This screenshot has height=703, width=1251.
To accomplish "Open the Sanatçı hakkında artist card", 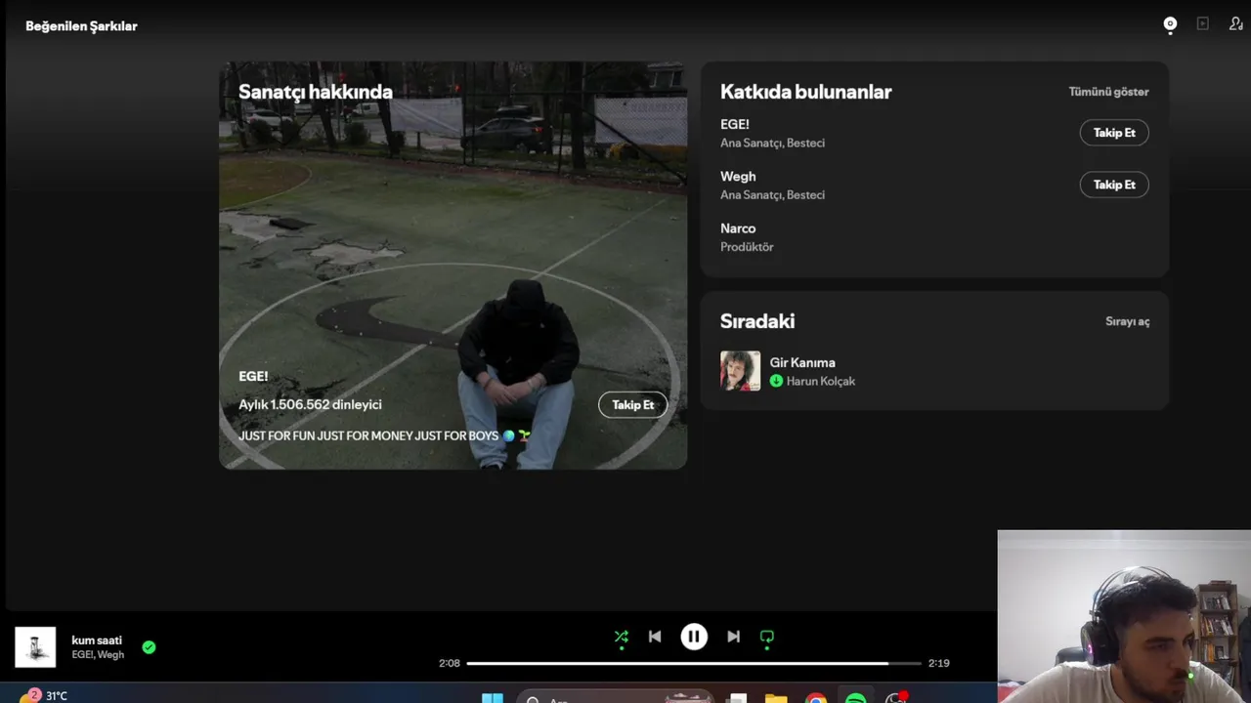I will point(453,266).
